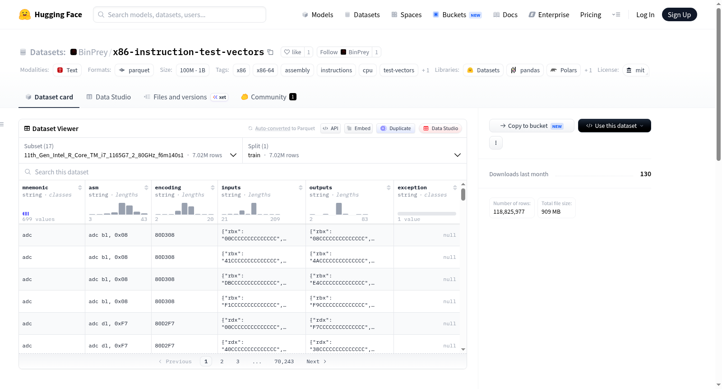
Task: Go to page 3 of the table
Action: 238,361
